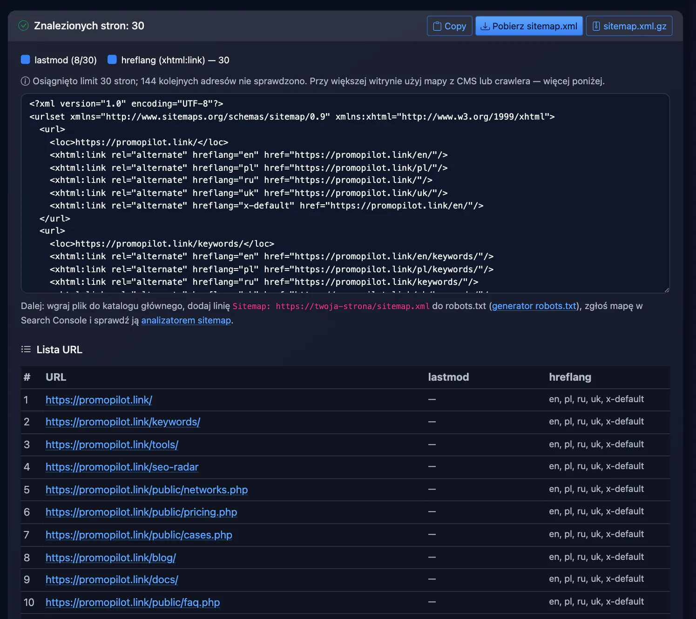
Task: Click row number 10 in the URL table
Action: point(29,602)
